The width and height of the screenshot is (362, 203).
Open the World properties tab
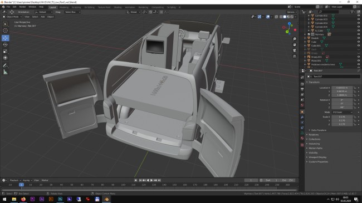coord(302,105)
